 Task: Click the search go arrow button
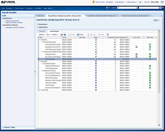pos(161,8)
